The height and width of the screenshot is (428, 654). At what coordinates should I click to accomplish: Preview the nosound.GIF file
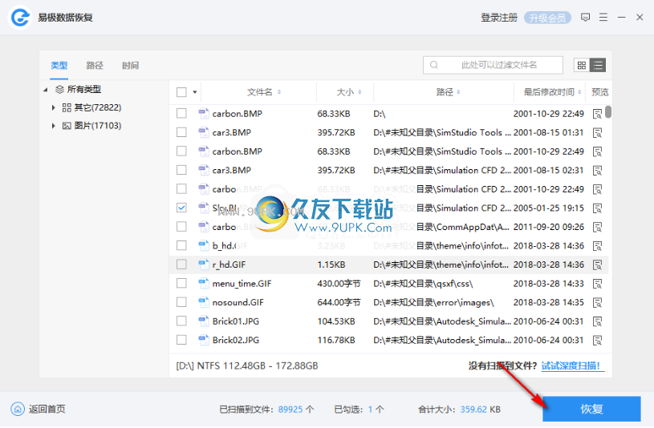click(597, 302)
